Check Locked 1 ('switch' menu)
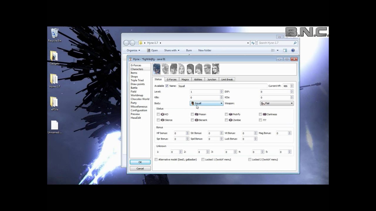The height and width of the screenshot is (211, 376). click(x=203, y=159)
